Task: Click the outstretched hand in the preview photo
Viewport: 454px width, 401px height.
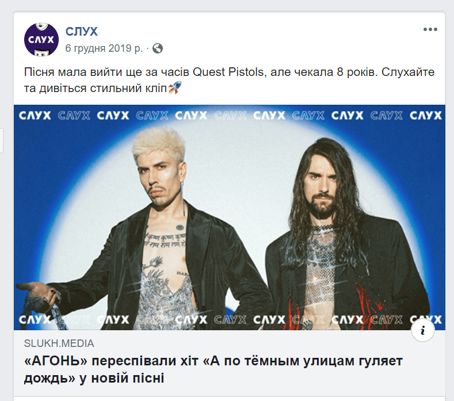Action: point(37,292)
